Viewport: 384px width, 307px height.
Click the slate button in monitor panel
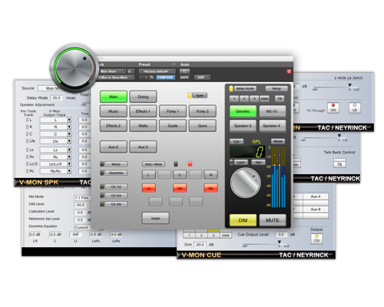pyautogui.click(x=264, y=98)
